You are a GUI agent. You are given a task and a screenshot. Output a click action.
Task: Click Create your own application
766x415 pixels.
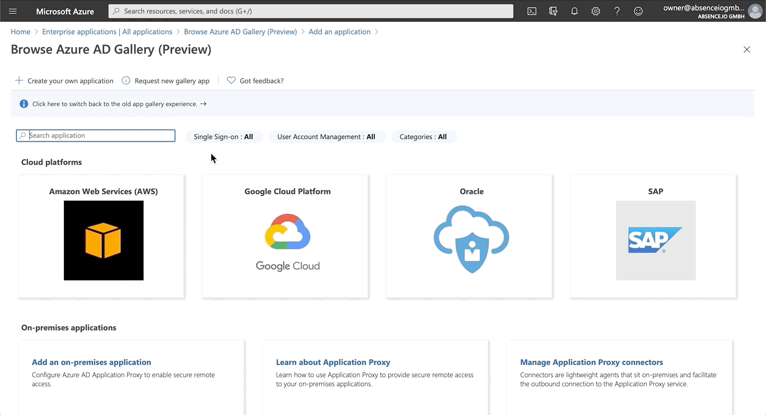tap(64, 81)
